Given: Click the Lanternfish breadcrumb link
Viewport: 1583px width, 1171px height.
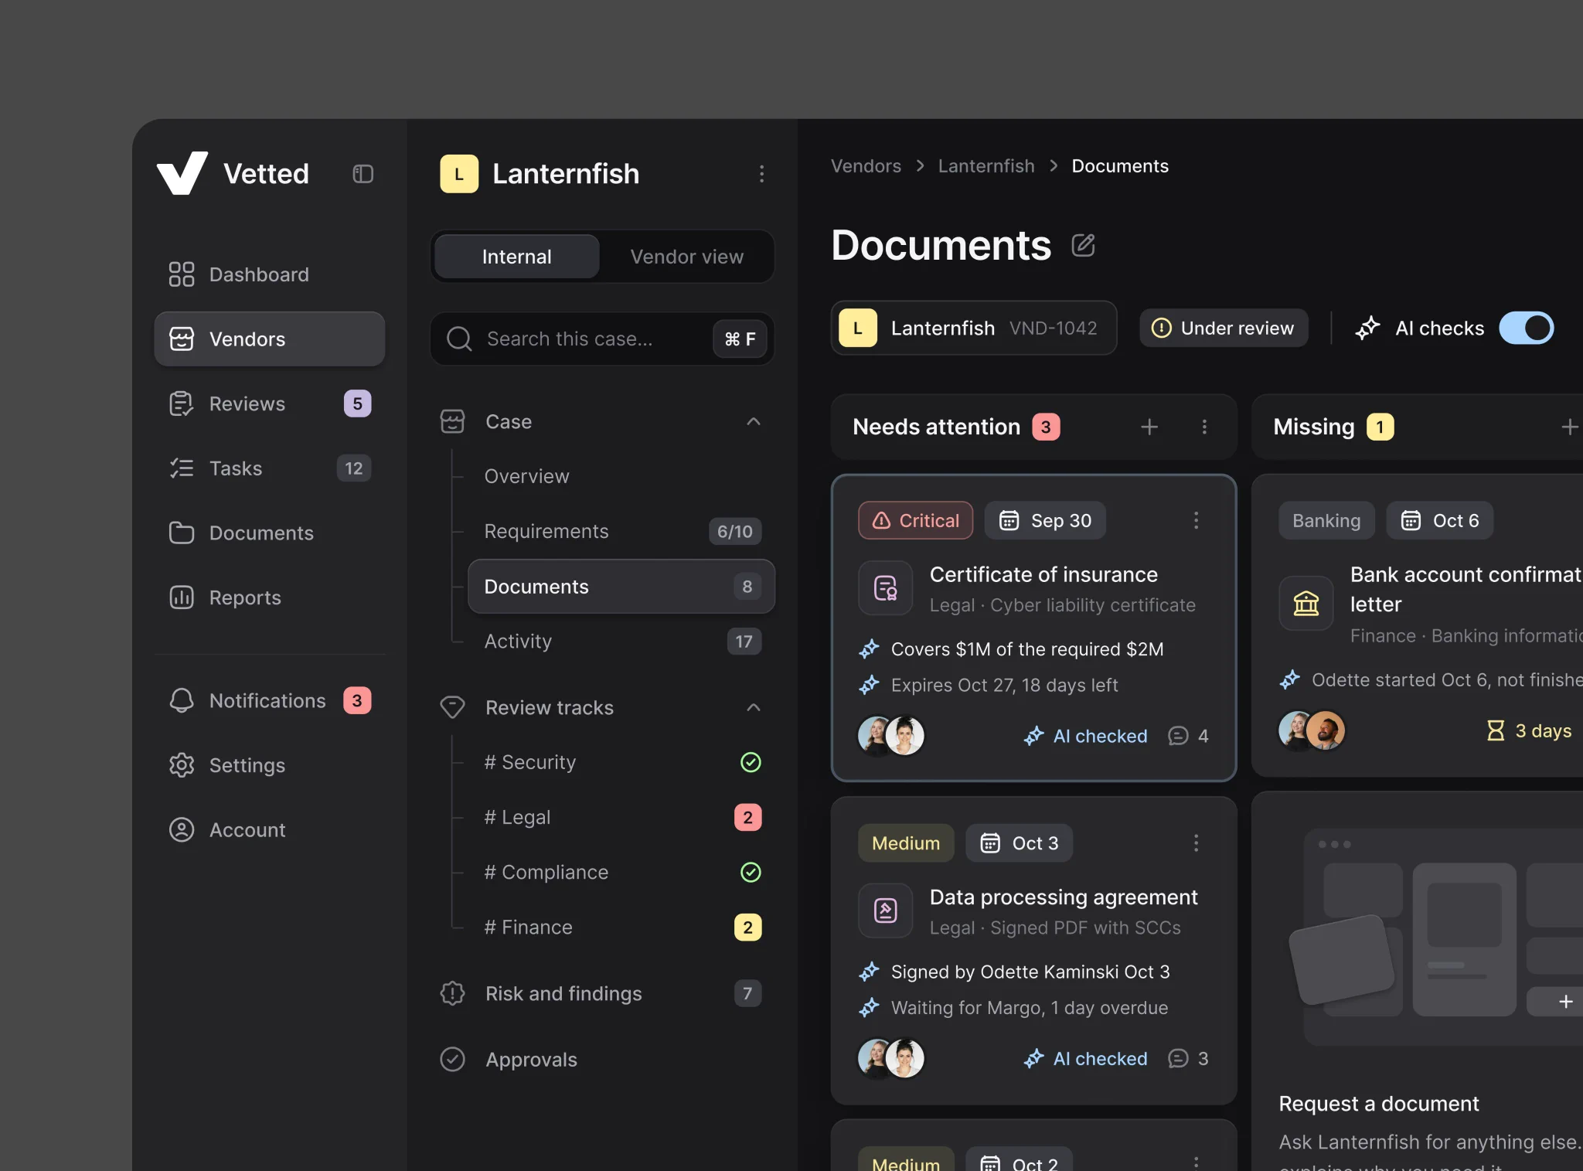Looking at the screenshot, I should coord(986,166).
